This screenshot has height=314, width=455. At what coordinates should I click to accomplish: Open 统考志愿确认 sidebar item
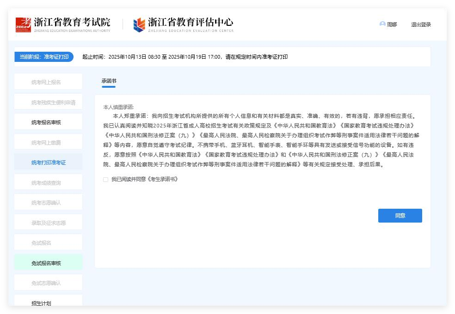tap(46, 203)
